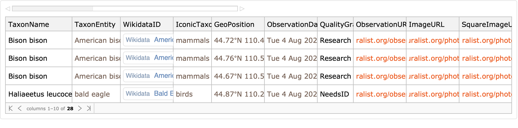
Task: Select the WikidataID column header
Action: tap(142, 24)
